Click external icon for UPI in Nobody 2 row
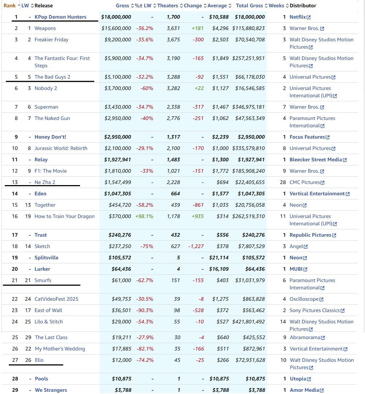The height and width of the screenshot is (394, 365). tap(335, 96)
